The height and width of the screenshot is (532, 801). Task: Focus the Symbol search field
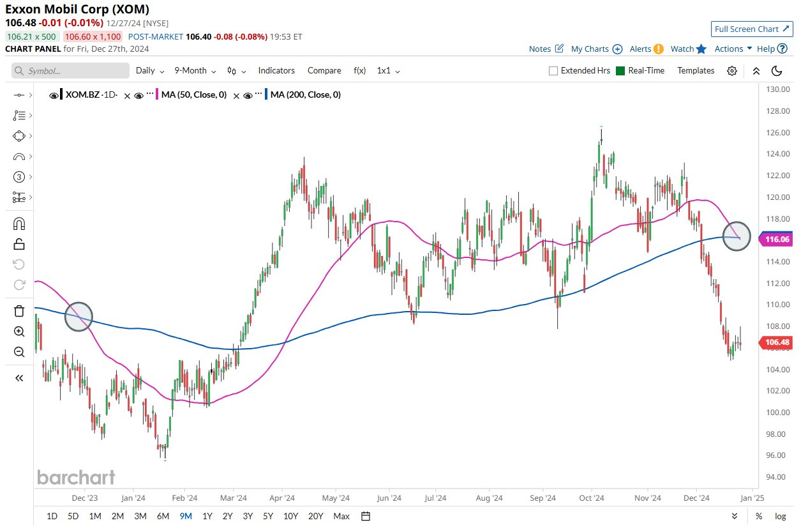[x=70, y=71]
